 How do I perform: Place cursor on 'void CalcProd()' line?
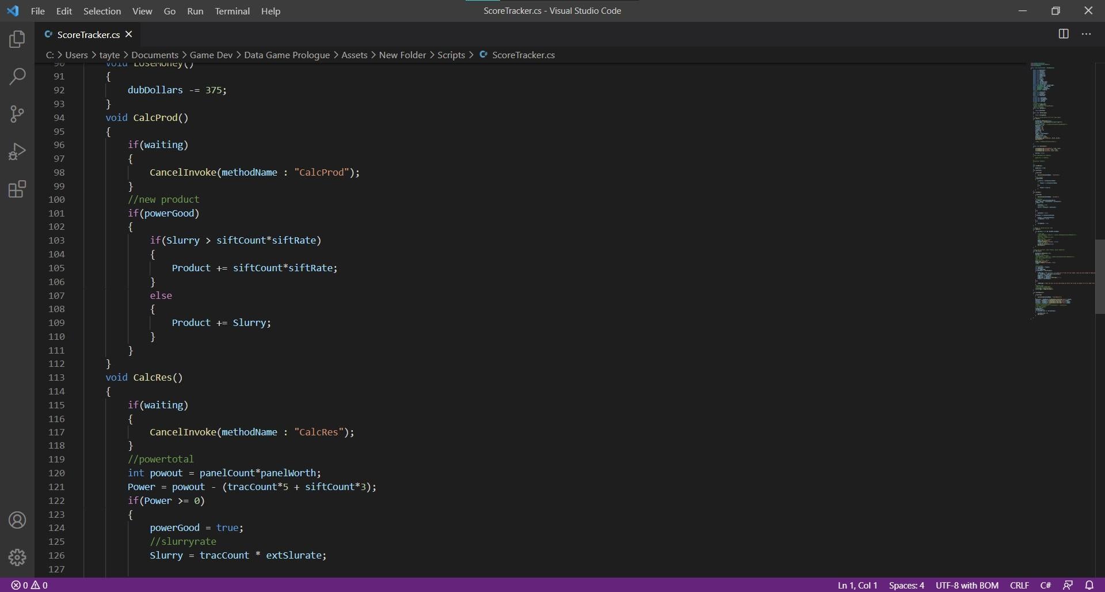pos(147,117)
